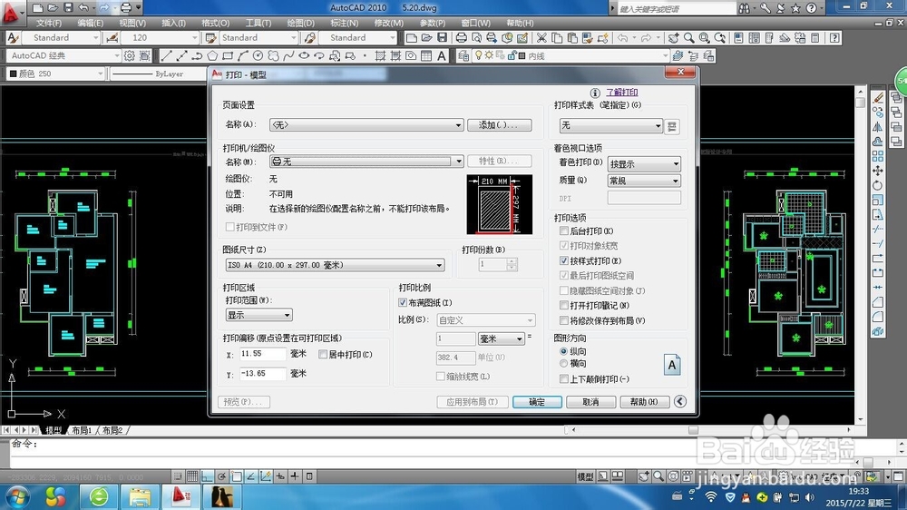The image size is (907, 510).
Task: Select the Pan realtime hand tool
Action: tap(673, 37)
